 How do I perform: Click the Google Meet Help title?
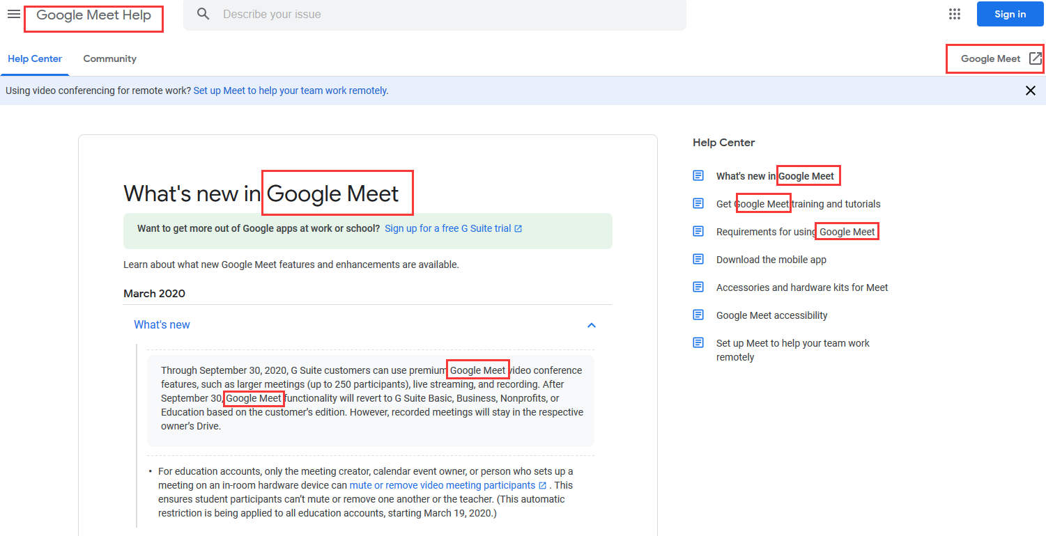[93, 15]
